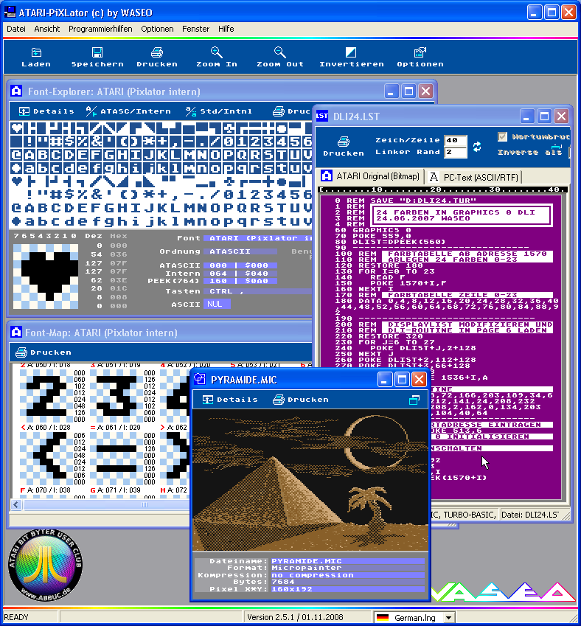The image size is (581, 626).
Task: Click the Pixel 160x192 value
Action: (347, 589)
